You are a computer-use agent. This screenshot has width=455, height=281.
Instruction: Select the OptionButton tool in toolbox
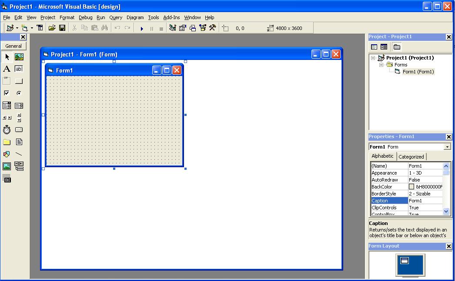pyautogui.click(x=19, y=93)
